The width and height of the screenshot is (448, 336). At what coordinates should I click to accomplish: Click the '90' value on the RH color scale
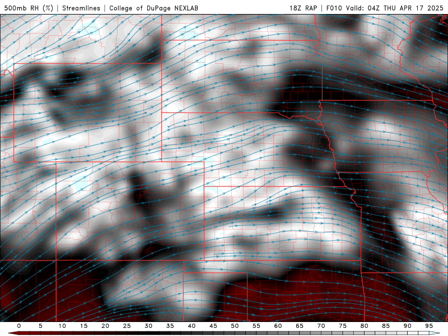408,326
